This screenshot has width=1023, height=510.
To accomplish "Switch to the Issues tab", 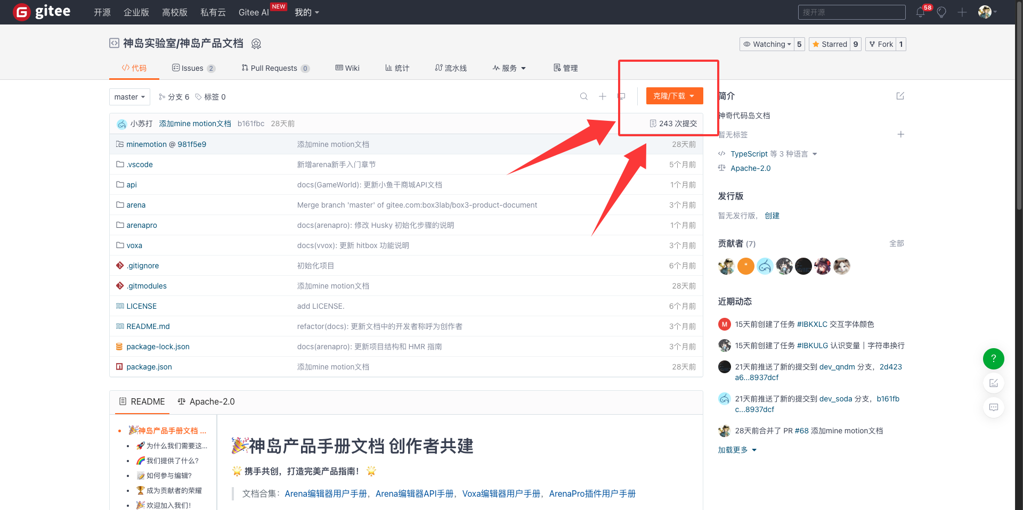I will click(193, 68).
